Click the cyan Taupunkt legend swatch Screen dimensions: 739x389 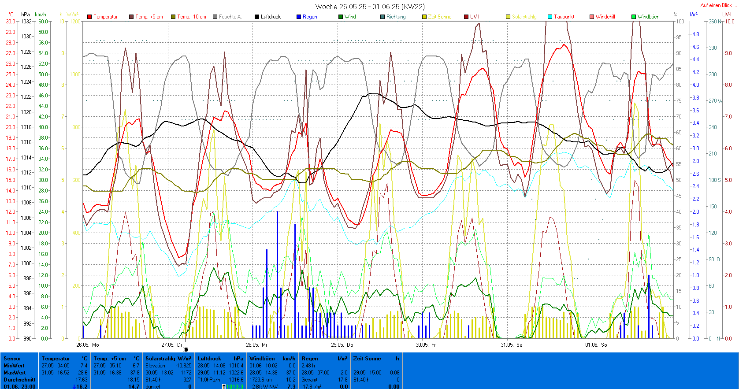tap(550, 17)
